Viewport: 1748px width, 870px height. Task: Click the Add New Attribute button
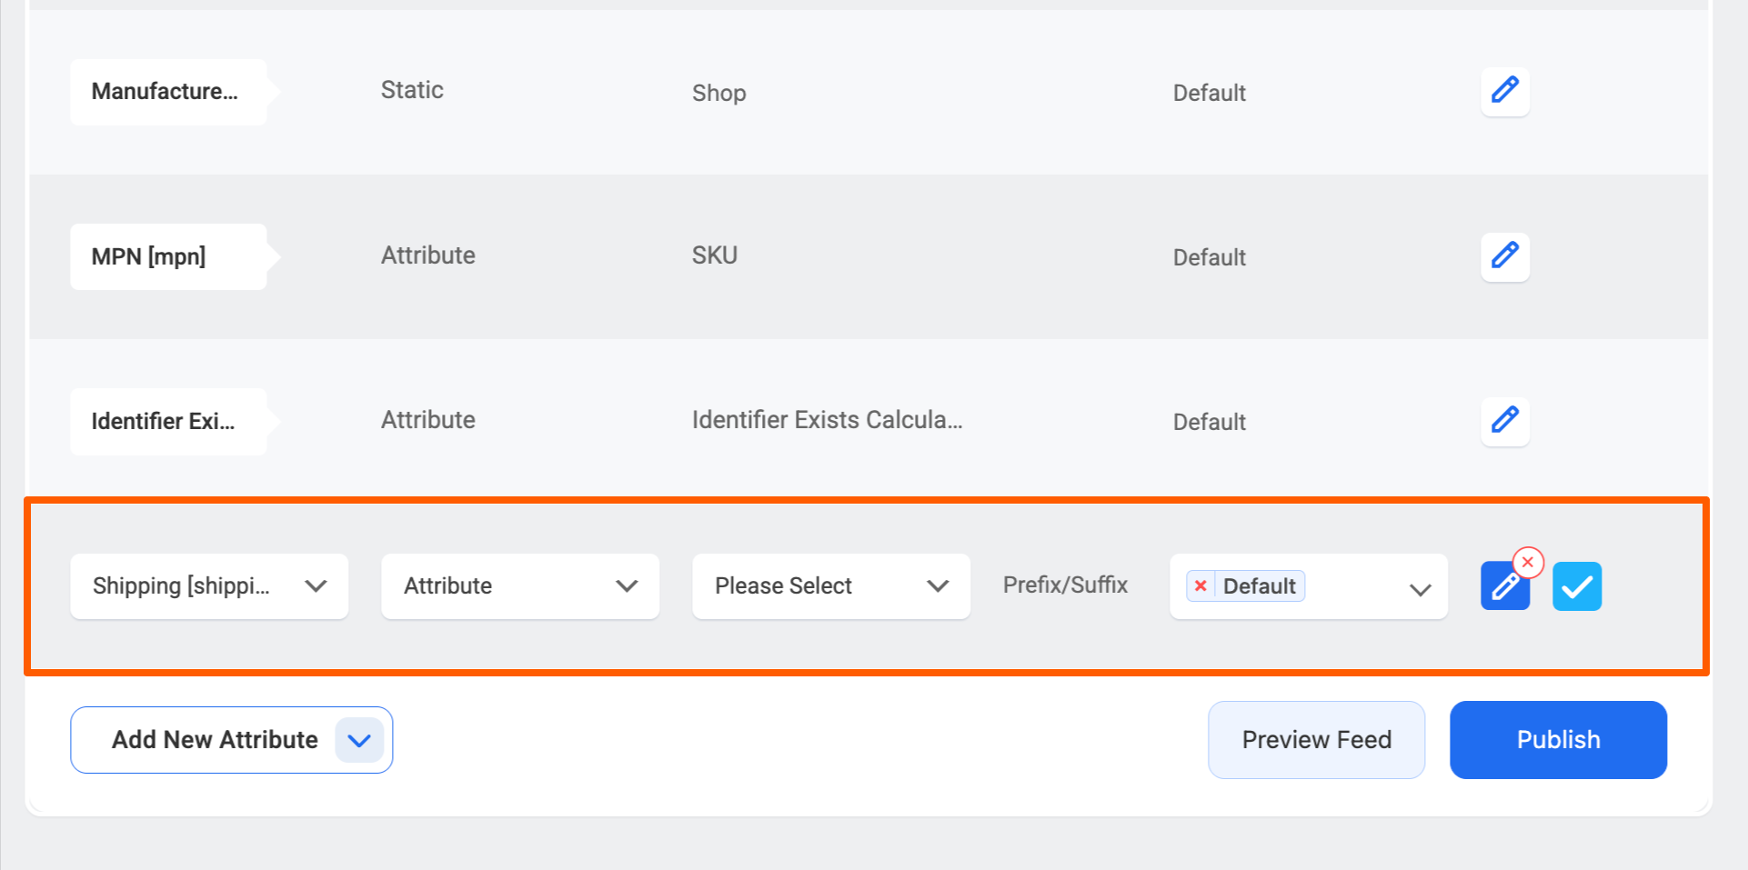(x=215, y=740)
